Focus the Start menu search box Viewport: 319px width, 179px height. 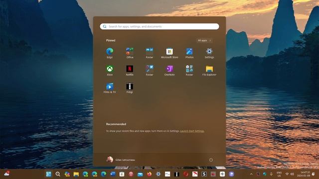click(x=159, y=26)
